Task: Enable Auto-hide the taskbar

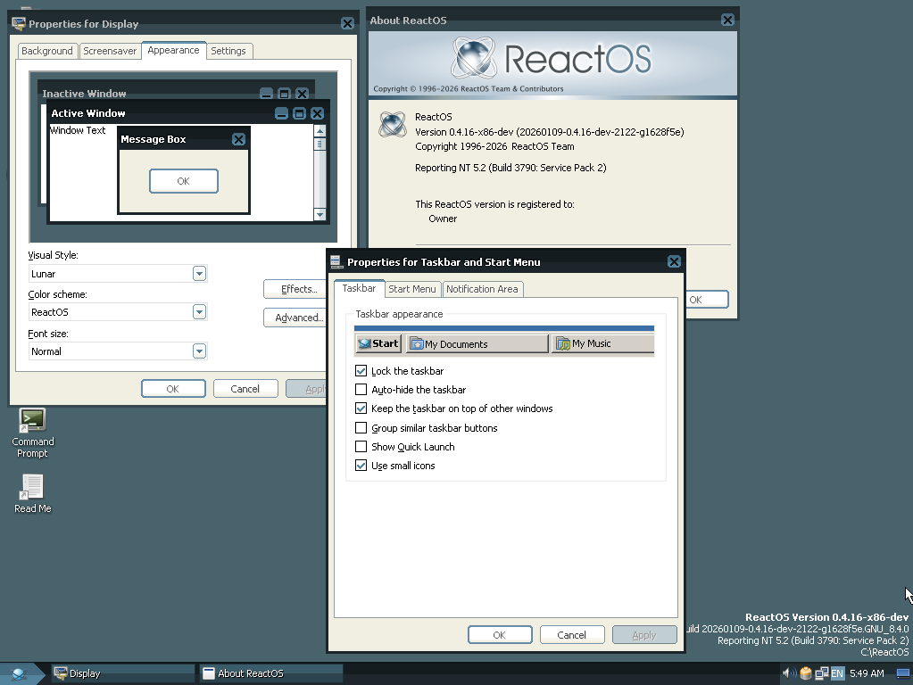Action: pos(361,390)
